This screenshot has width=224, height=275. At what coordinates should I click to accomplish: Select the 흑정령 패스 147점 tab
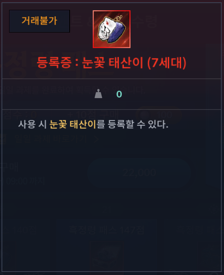tap(107, 230)
